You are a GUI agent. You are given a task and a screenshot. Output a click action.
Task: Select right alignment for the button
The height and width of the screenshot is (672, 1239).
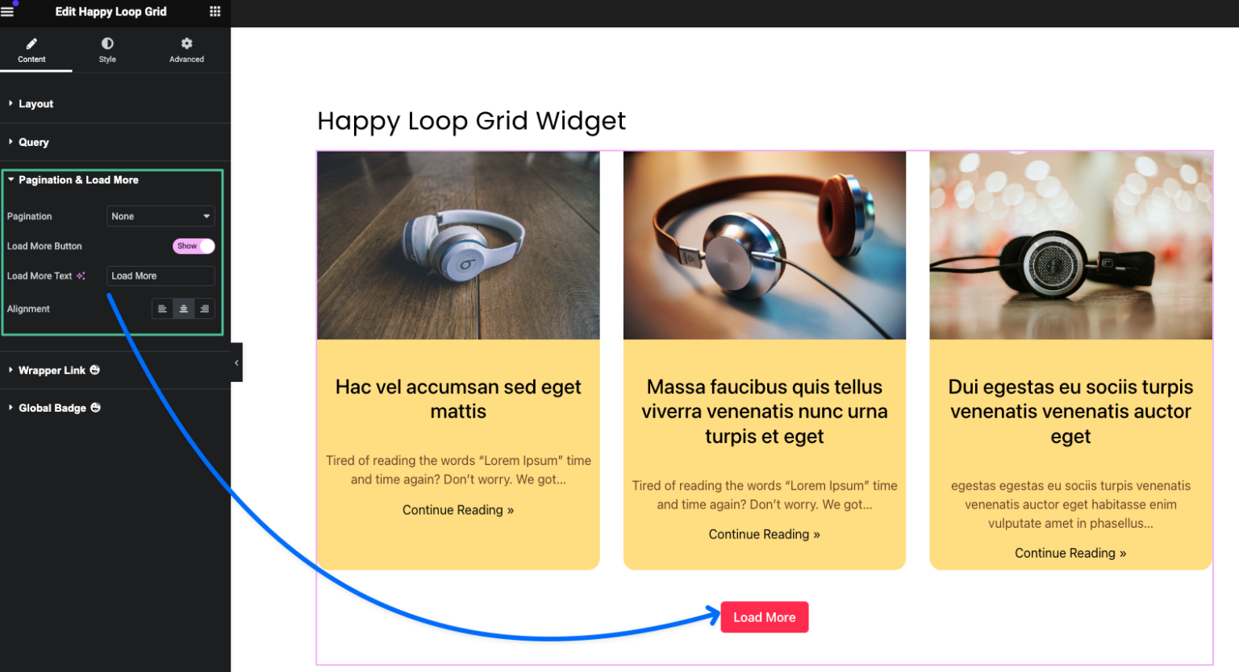pyautogui.click(x=204, y=309)
